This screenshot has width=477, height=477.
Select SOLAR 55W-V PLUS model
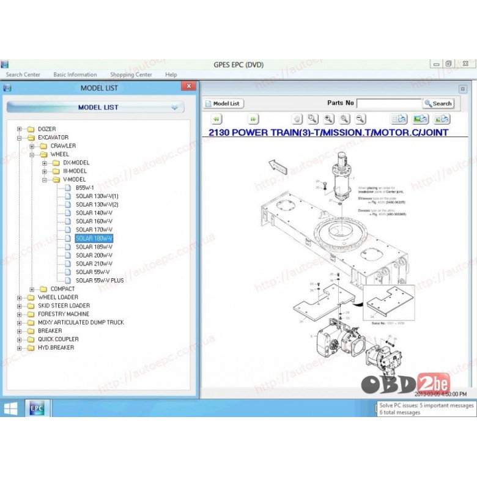pos(100,281)
